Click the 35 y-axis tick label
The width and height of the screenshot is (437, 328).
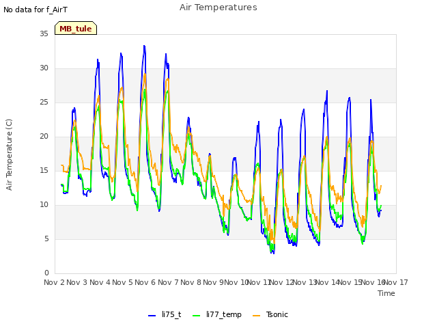[x=44, y=33]
